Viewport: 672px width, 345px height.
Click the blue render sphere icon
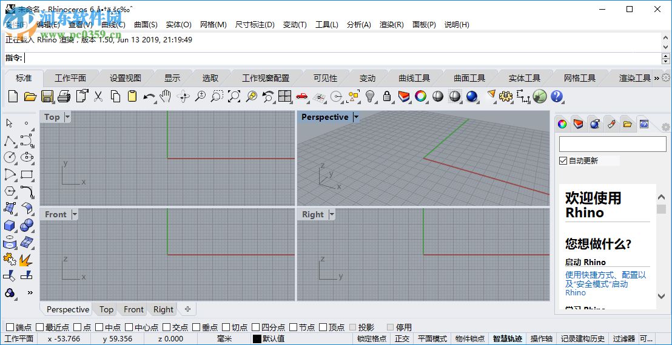pyautogui.click(x=472, y=96)
